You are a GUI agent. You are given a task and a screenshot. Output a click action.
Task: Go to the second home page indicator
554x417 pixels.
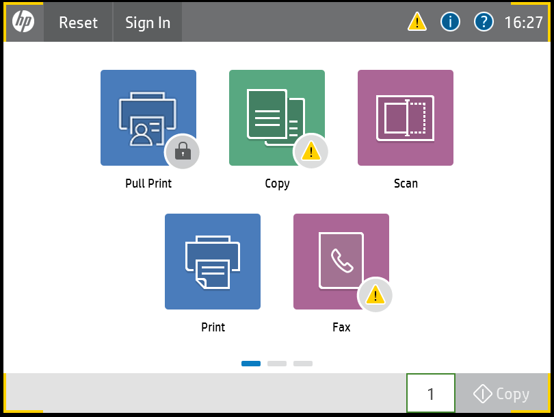[x=276, y=364]
